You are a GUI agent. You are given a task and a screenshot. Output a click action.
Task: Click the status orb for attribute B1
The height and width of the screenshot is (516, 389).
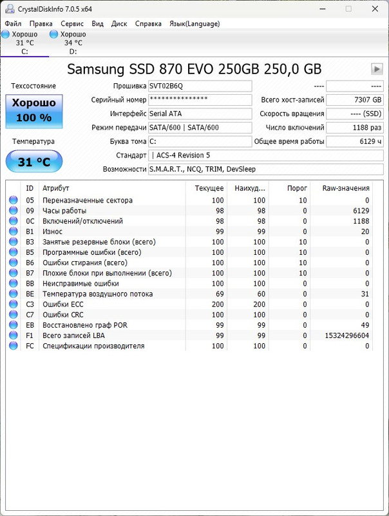coord(13,232)
